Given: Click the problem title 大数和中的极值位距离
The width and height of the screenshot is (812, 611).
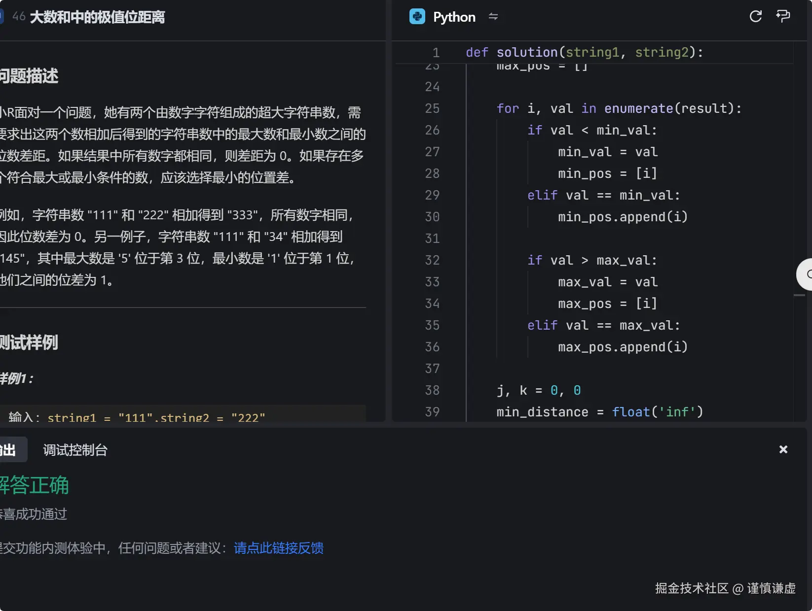Looking at the screenshot, I should click(x=97, y=17).
